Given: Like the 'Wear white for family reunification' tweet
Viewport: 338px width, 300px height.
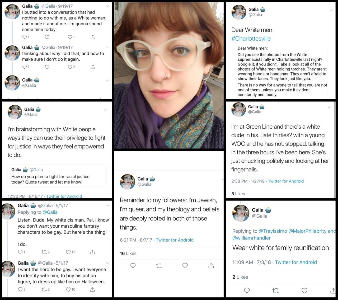Looking at the screenshot, I should pos(304,291).
